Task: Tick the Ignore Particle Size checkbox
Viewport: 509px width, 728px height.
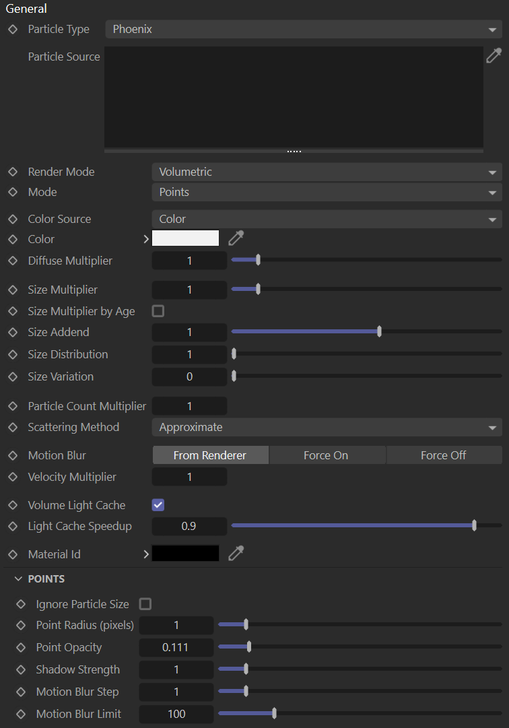Action: [145, 603]
